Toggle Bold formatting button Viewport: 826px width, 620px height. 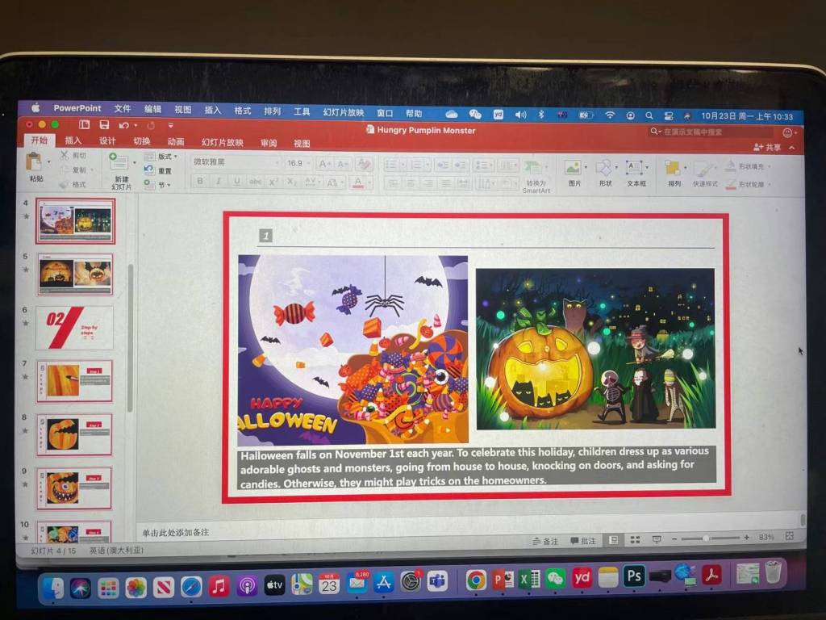point(200,182)
